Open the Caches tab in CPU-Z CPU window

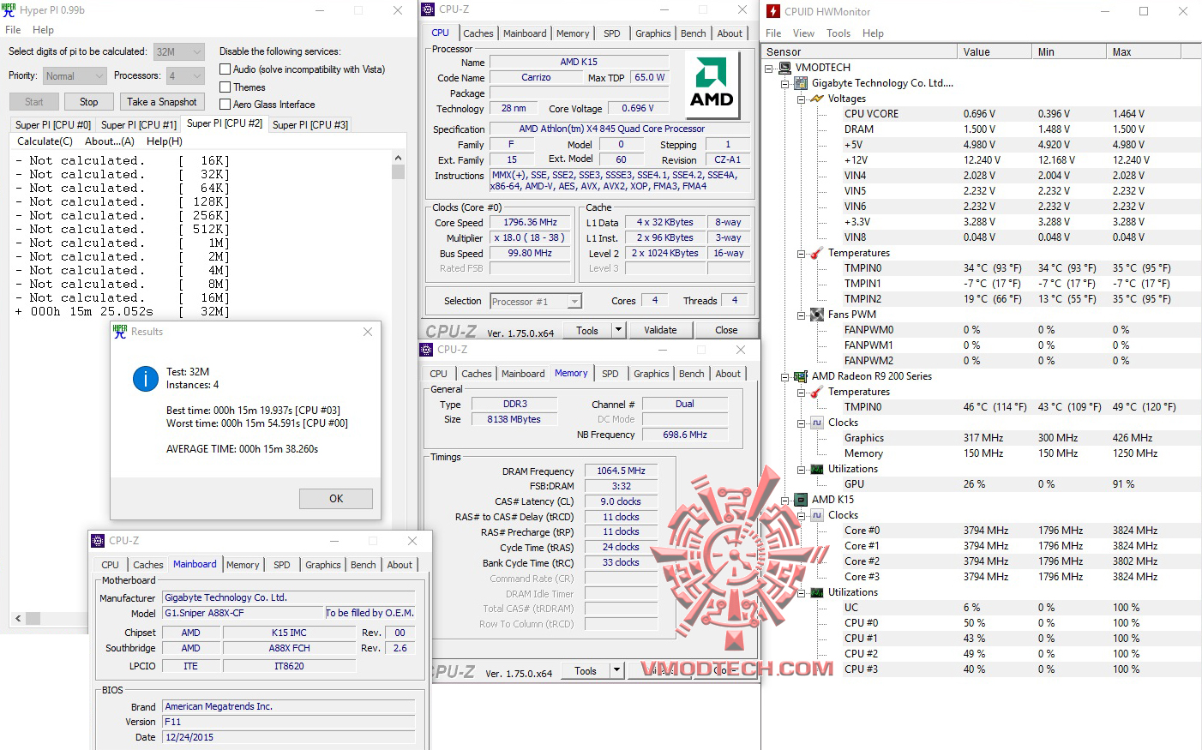click(x=478, y=33)
